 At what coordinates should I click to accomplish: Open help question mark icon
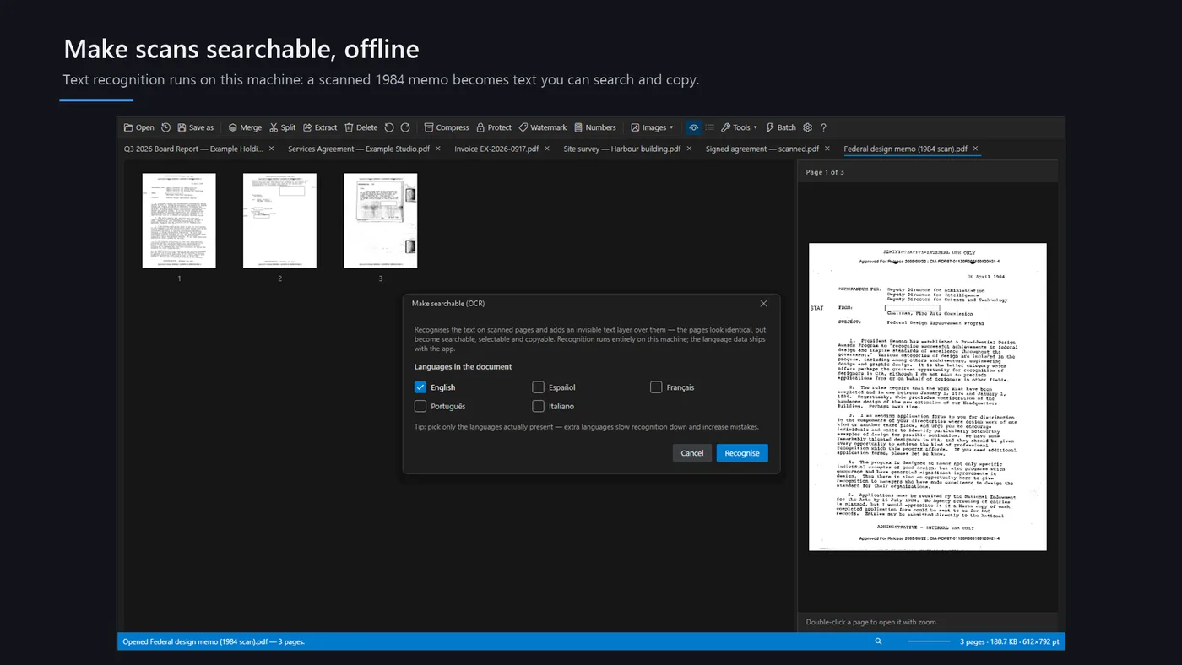(x=823, y=127)
